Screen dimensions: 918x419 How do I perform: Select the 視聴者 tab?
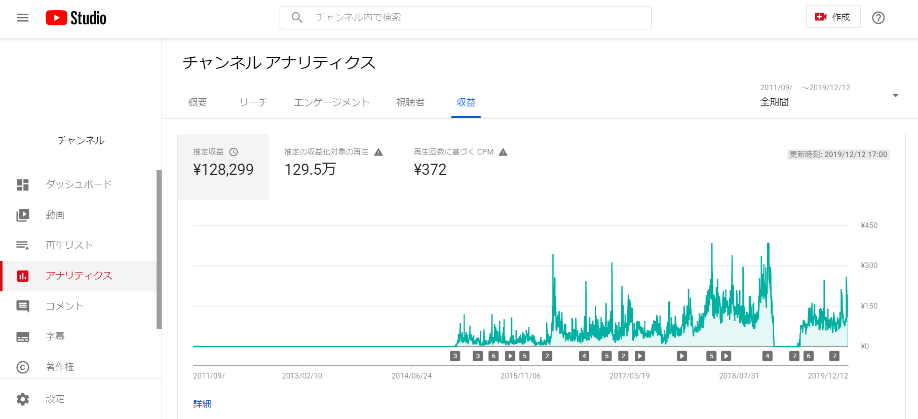pyautogui.click(x=410, y=102)
